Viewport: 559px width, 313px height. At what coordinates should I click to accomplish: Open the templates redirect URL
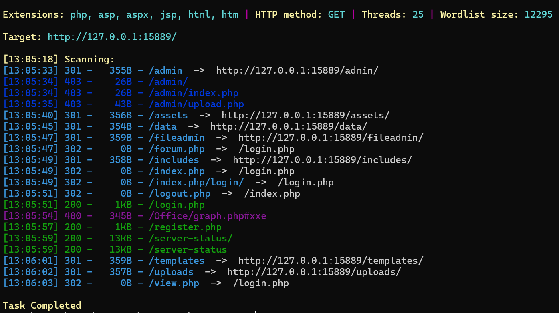click(x=331, y=261)
